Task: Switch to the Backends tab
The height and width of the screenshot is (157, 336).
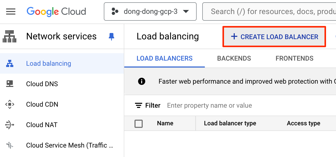Action: coord(234,58)
